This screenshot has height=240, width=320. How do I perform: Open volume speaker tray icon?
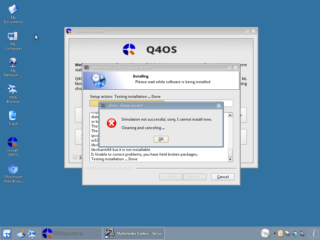295,233
